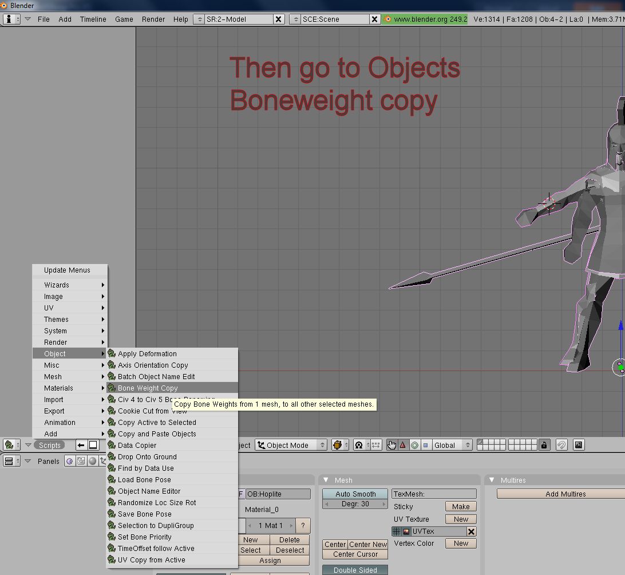Toggle the Double Sided button
The height and width of the screenshot is (575, 625).
355,570
